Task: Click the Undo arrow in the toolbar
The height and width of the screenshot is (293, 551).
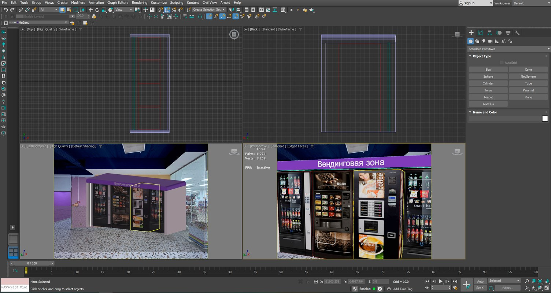Action: (5, 10)
